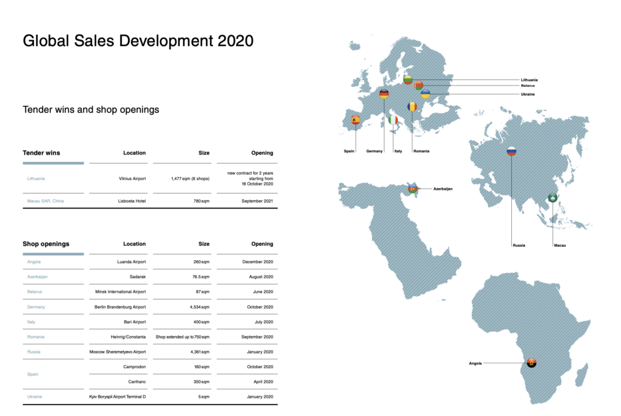Select the Macau flag marker on the map
621x416 pixels.
(x=552, y=198)
